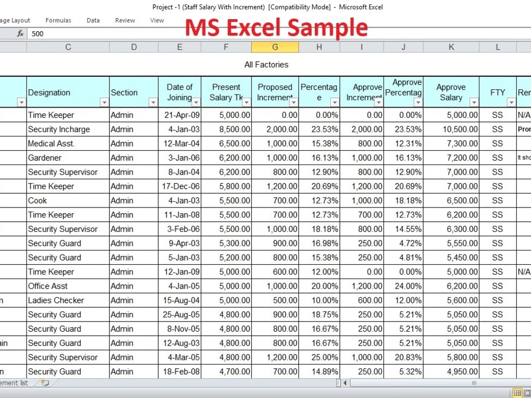This screenshot has width=531, height=398.
Task: Click present salary 8,500.00
Action: pos(226,129)
